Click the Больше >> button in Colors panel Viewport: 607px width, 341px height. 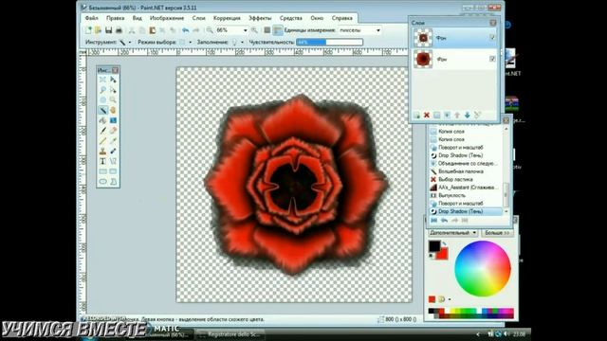[x=497, y=233]
